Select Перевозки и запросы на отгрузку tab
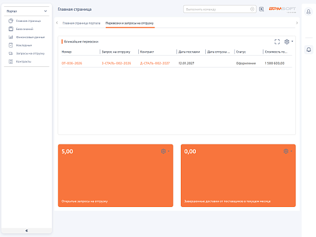316x237 pixels. (x=130, y=23)
